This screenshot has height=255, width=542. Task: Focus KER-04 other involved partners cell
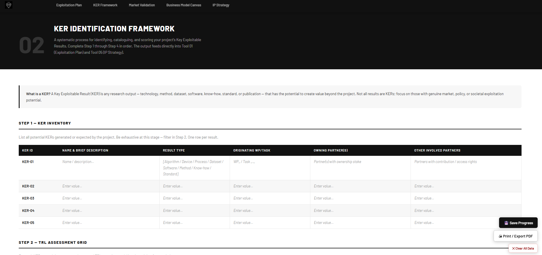point(466,211)
